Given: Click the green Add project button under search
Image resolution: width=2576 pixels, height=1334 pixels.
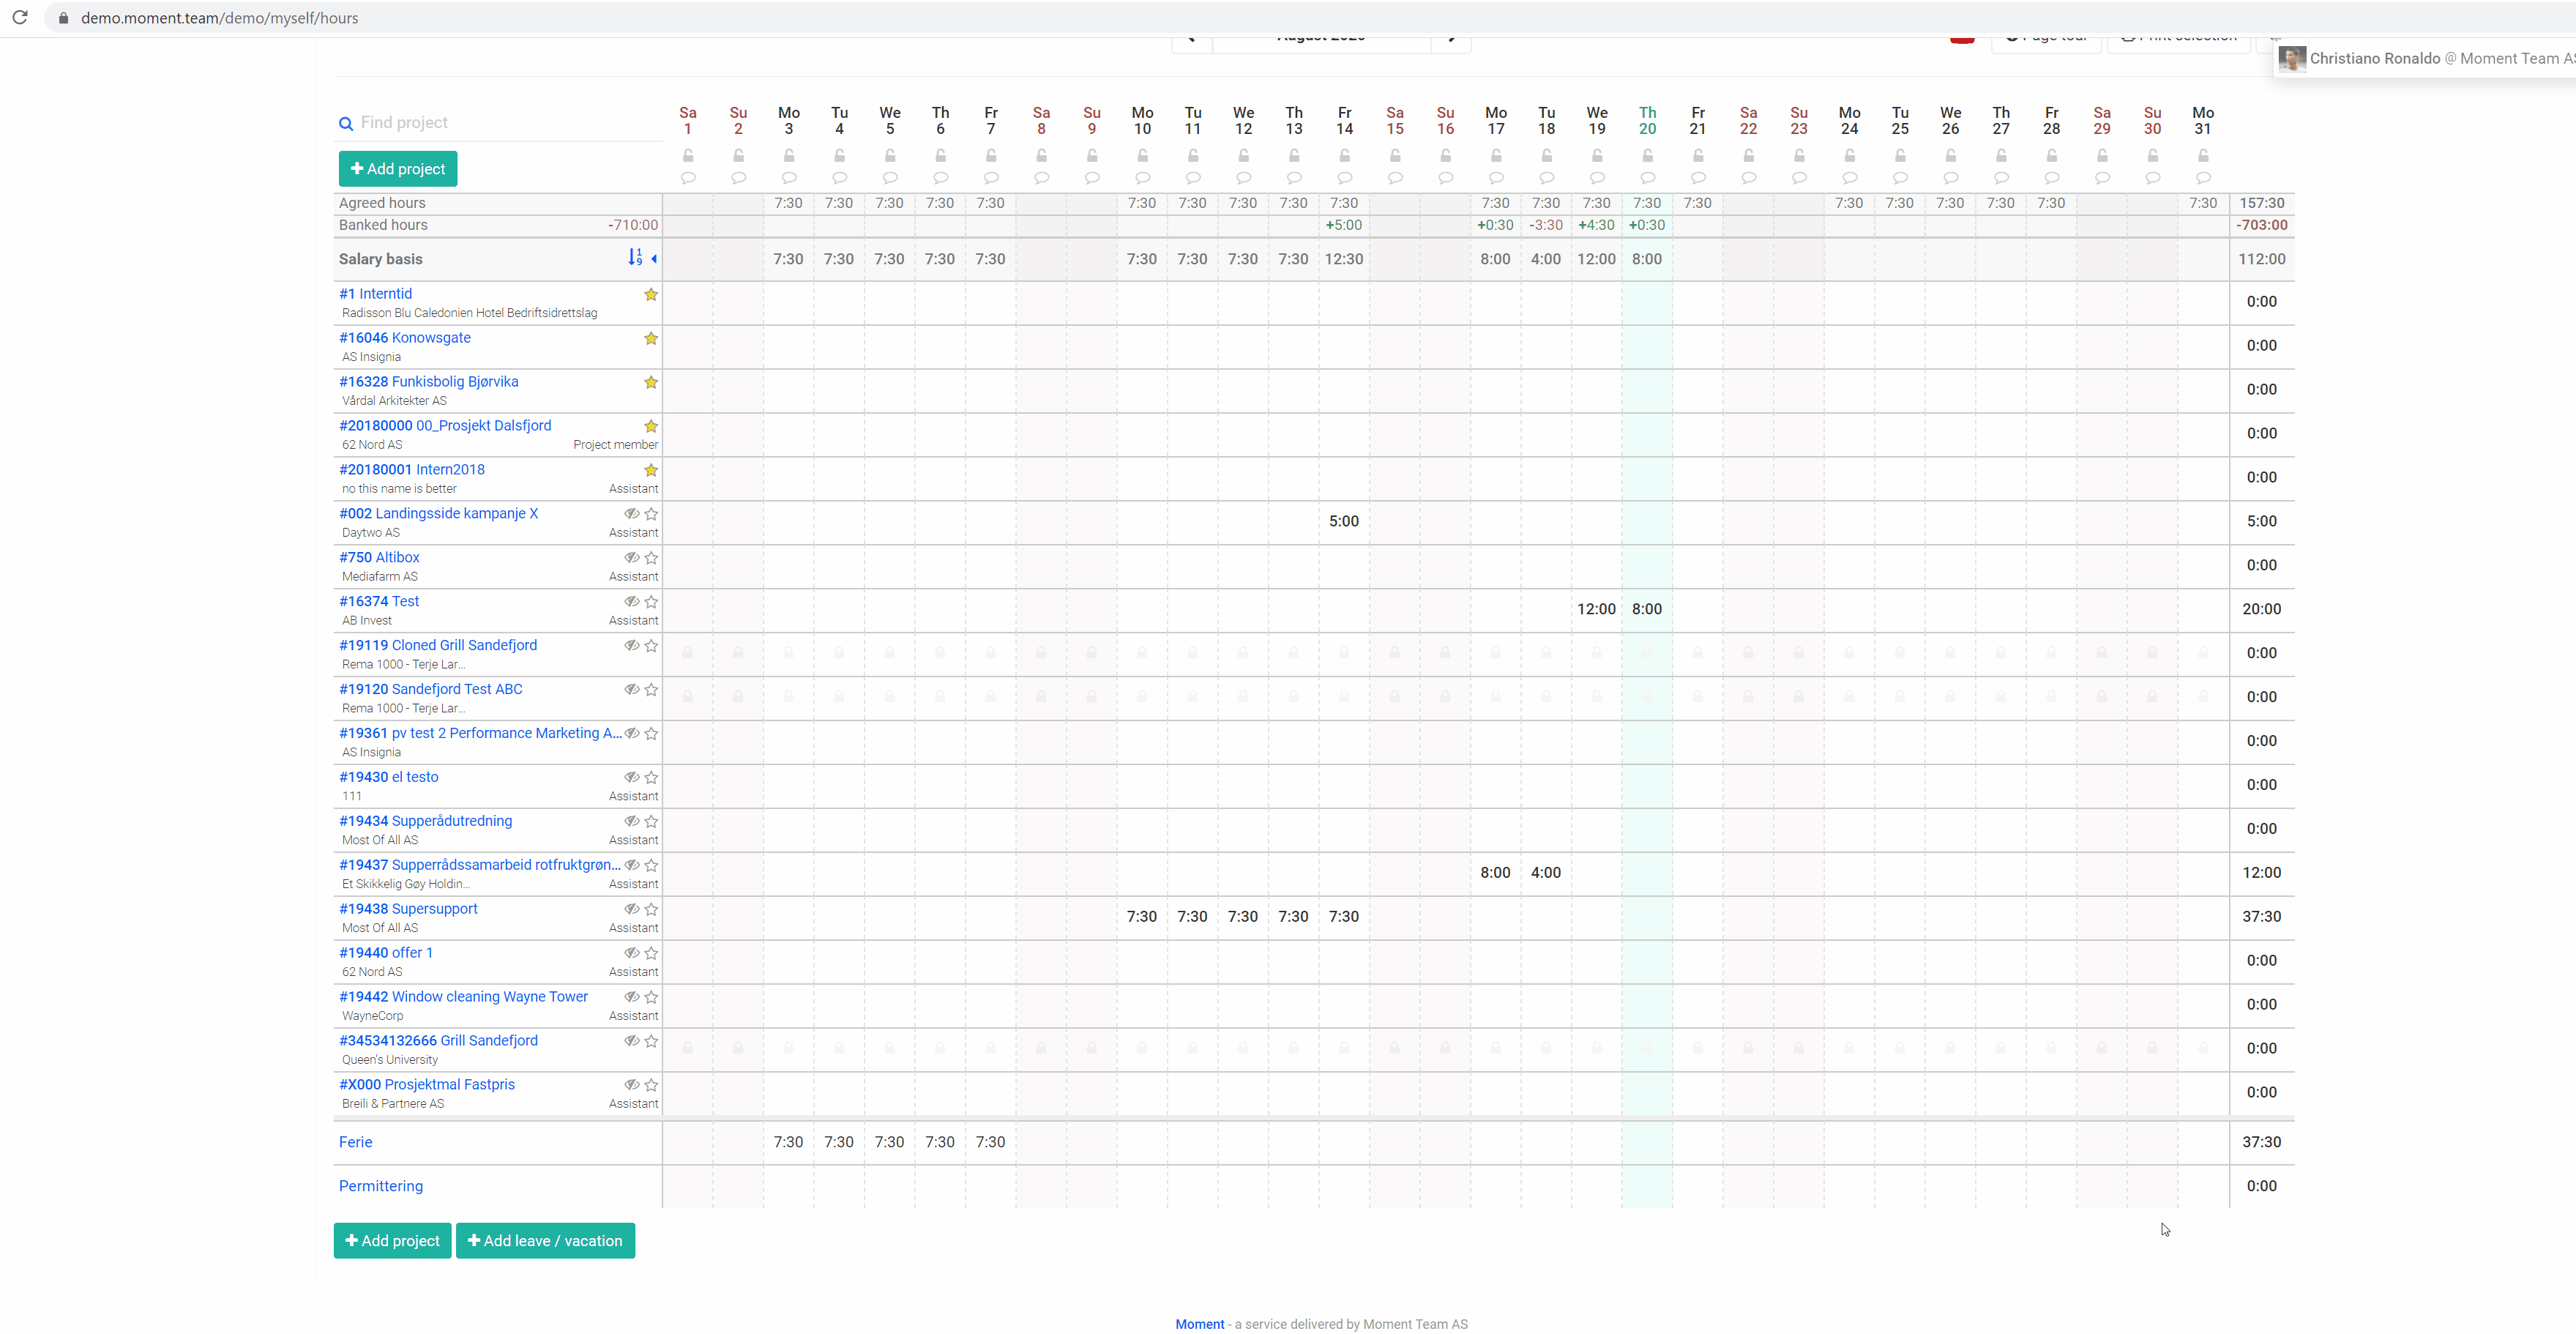Looking at the screenshot, I should click(398, 169).
